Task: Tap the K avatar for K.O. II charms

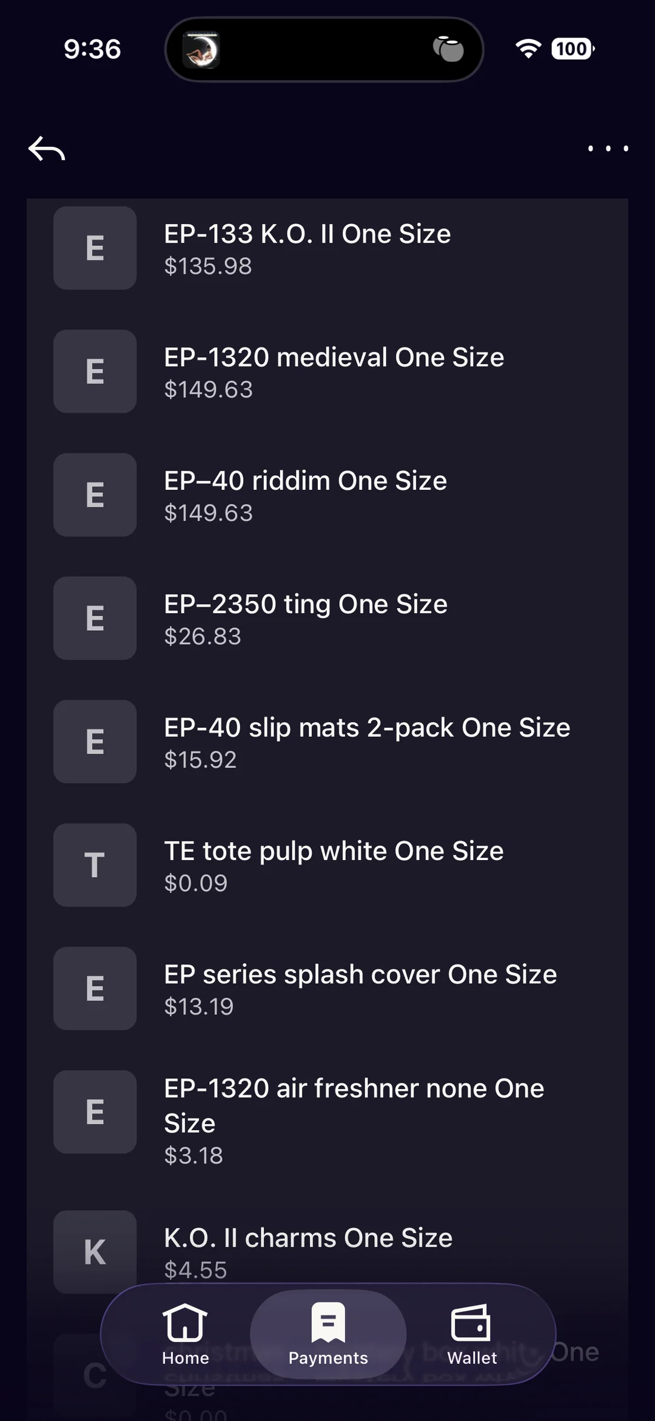Action: (95, 1252)
